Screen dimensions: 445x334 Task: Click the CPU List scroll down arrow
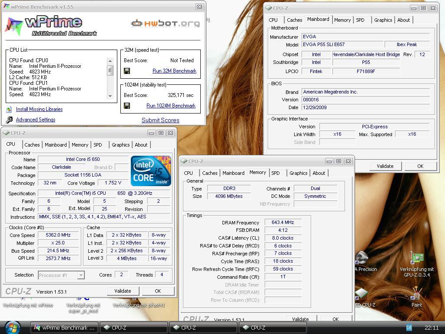[110, 96]
